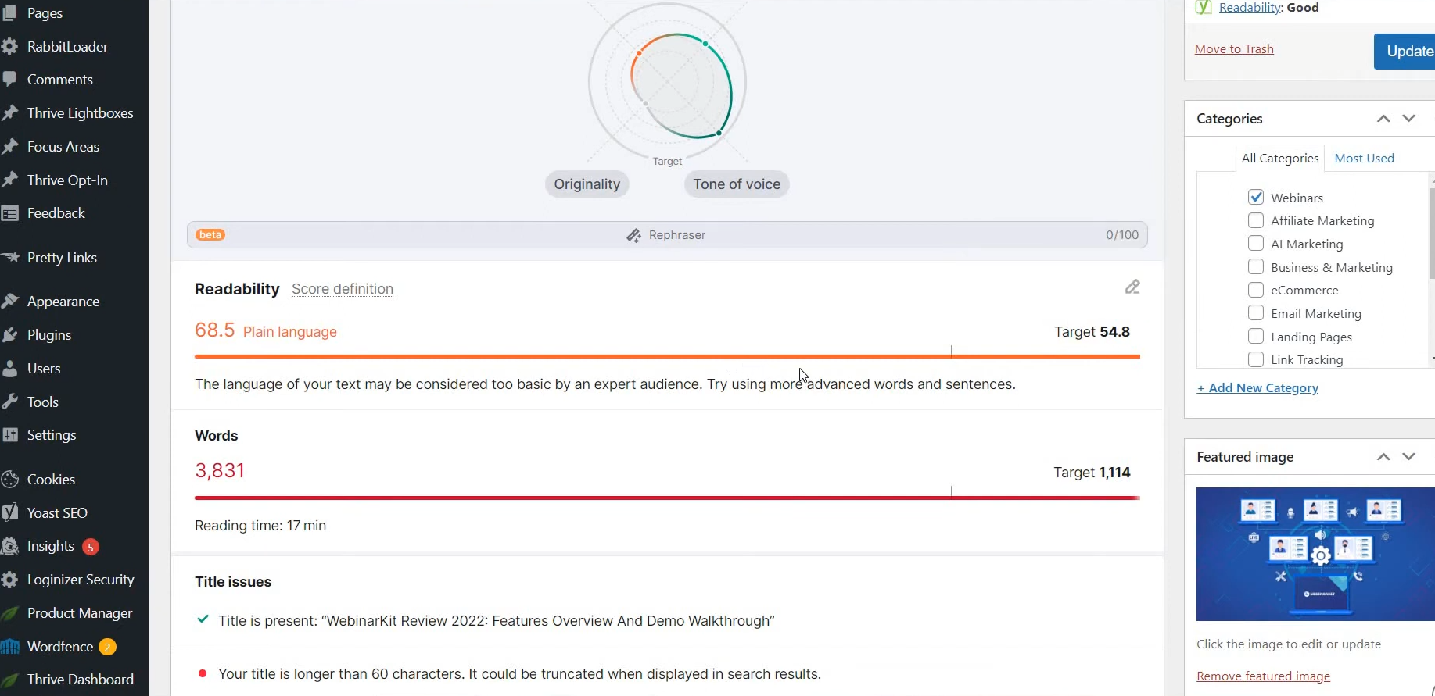Click the RabbitLoader gear icon

pos(9,46)
